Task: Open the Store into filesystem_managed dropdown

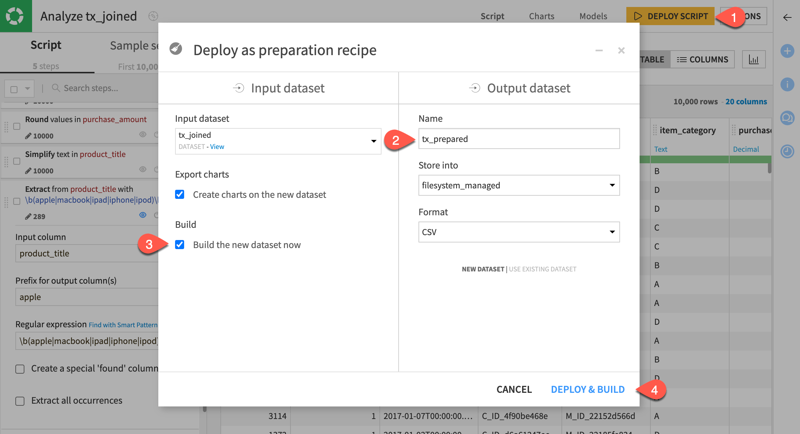Action: click(519, 185)
